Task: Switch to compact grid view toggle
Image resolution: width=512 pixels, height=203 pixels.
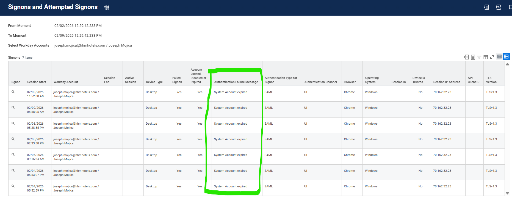Action: [x=499, y=57]
